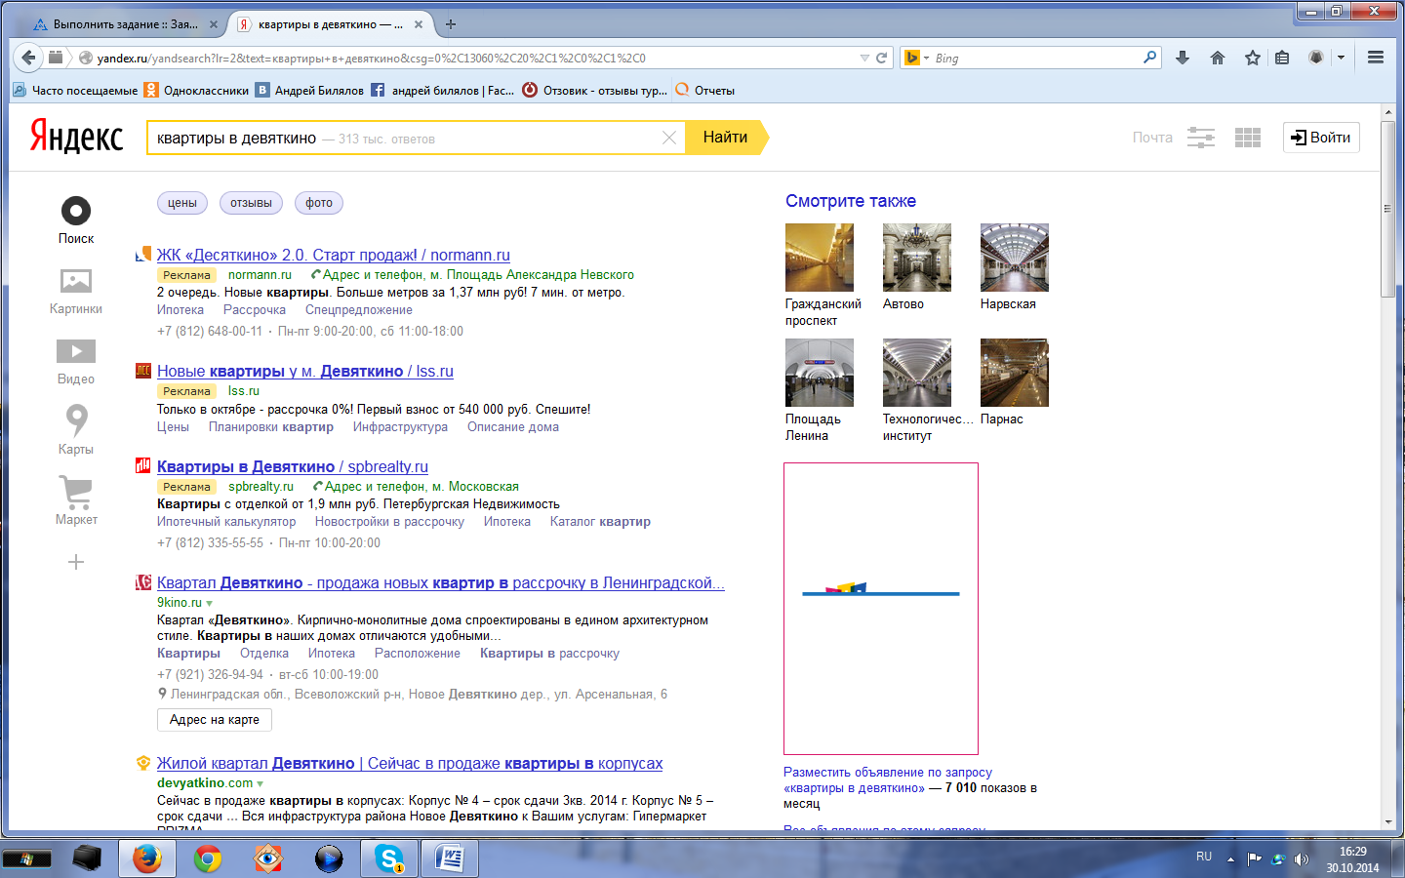This screenshot has height=878, width=1405.
Task: Open the Гражданский проспект station thumbnail
Action: click(x=820, y=258)
